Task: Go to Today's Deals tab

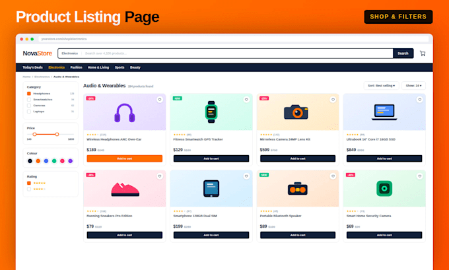Action: point(32,67)
